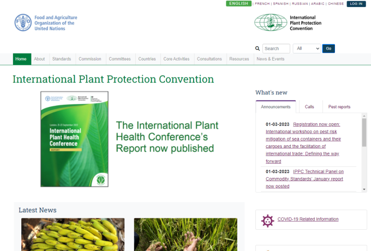The height and width of the screenshot is (251, 371).
Task: Focus the Search text field
Action: tap(276, 49)
